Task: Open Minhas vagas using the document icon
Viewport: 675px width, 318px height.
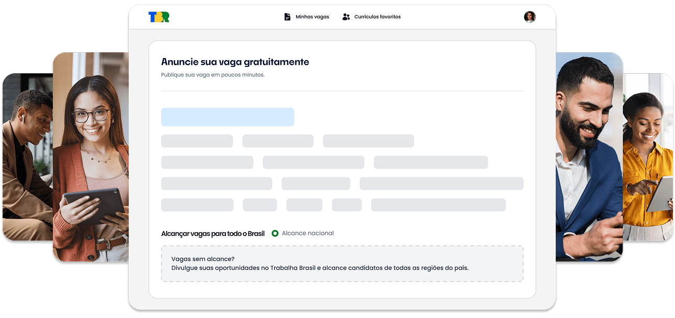Action: [287, 16]
